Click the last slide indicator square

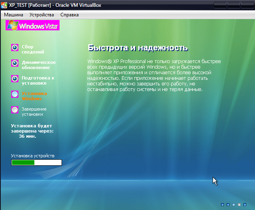tap(245, 205)
